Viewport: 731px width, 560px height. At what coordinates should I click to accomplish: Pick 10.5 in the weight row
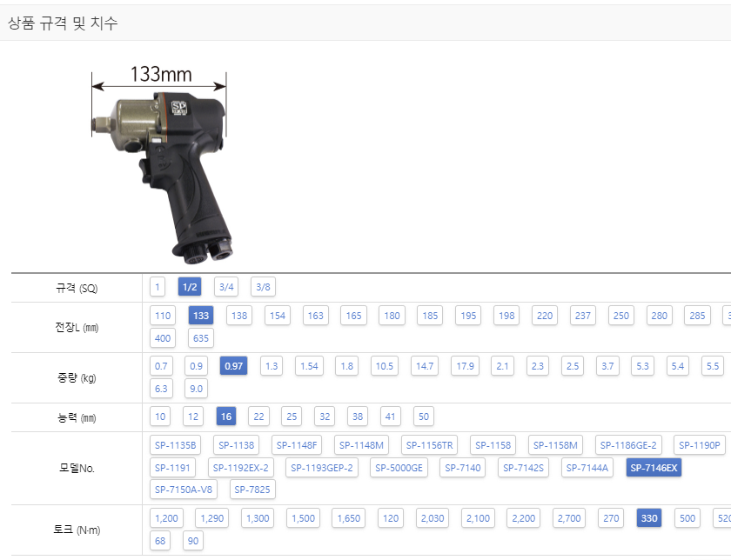pyautogui.click(x=385, y=366)
